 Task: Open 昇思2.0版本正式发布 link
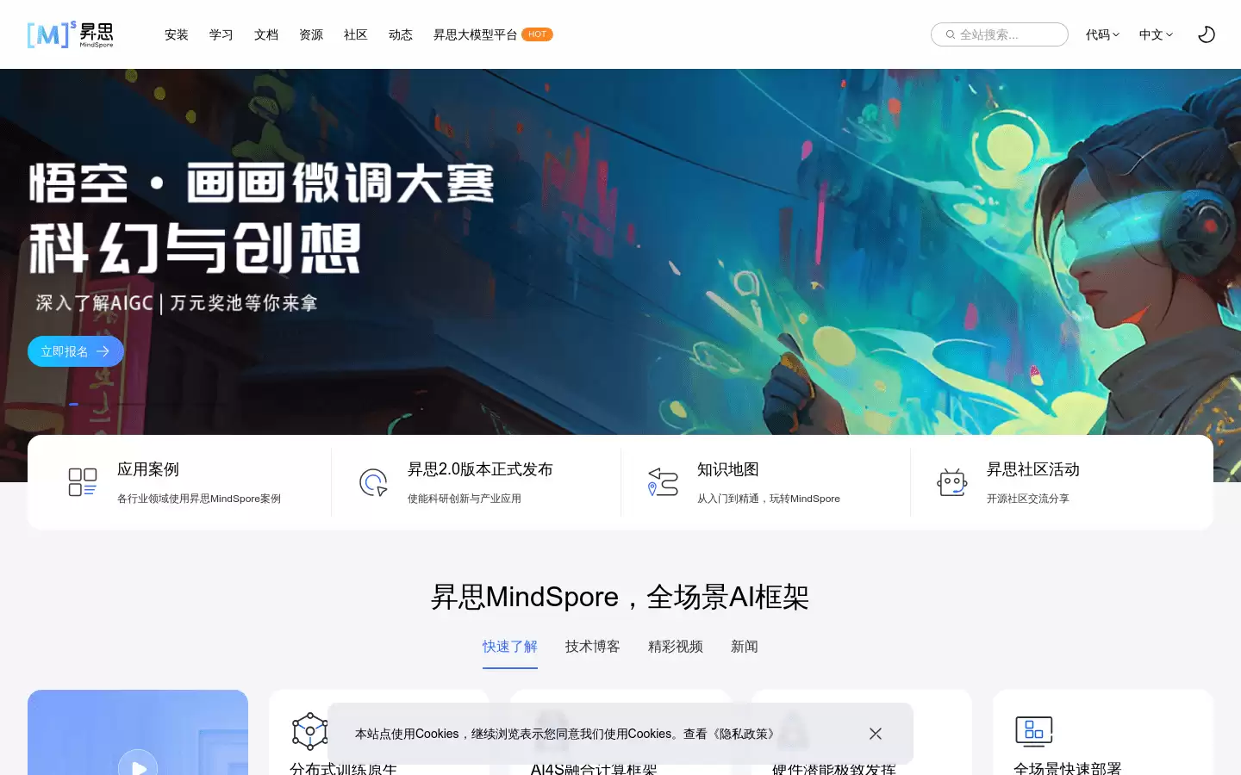point(480,469)
